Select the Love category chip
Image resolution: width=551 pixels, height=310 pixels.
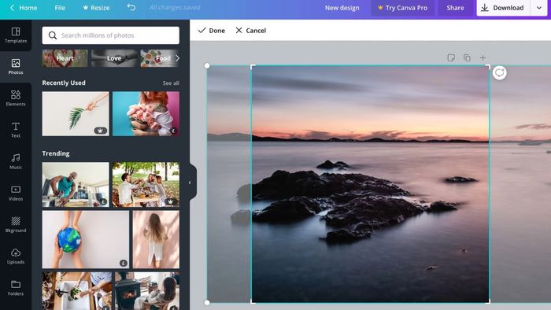[114, 58]
